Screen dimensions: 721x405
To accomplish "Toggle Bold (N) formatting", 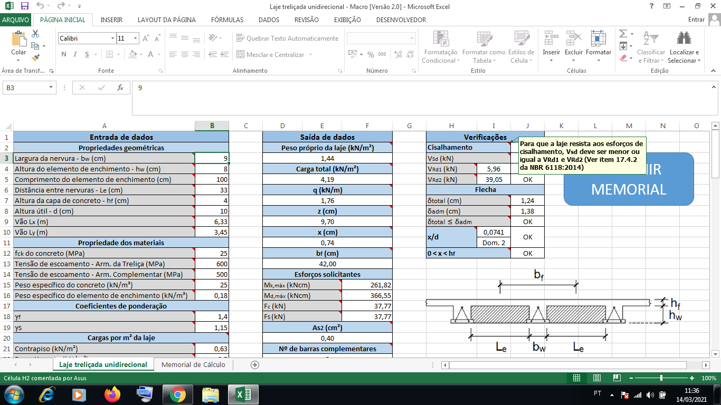I will pos(64,54).
